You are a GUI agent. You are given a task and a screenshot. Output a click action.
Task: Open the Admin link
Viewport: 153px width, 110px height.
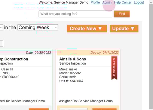click(x=107, y=2)
